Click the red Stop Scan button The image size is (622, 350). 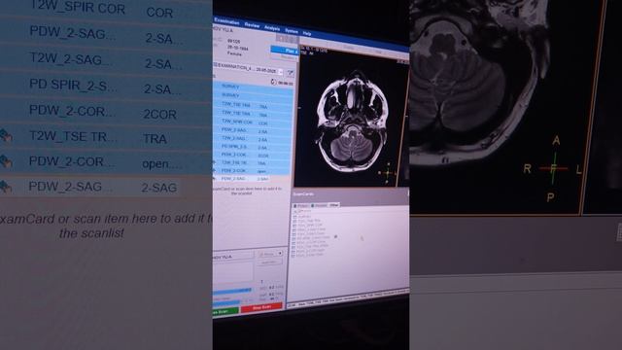pos(261,307)
